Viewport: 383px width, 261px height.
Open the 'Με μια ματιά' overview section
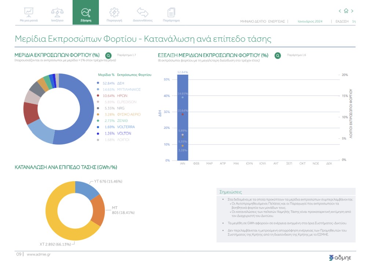[29, 14]
